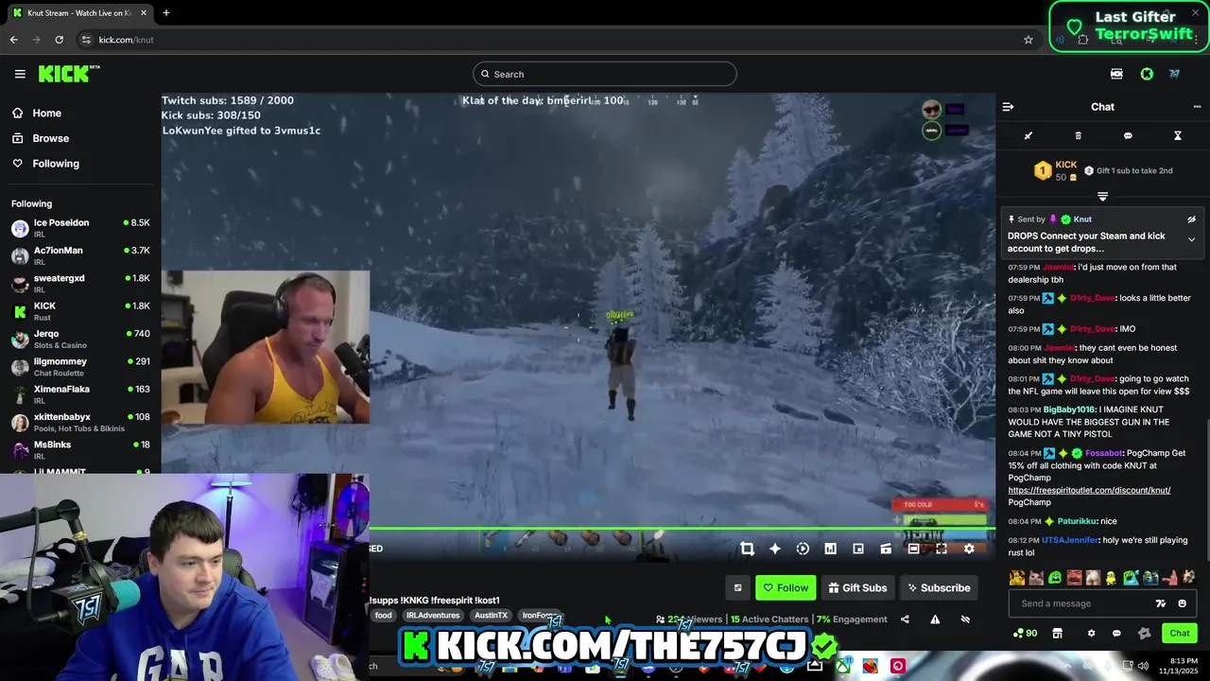
Task: Toggle picture-in-picture mode on player
Action: [x=858, y=549]
